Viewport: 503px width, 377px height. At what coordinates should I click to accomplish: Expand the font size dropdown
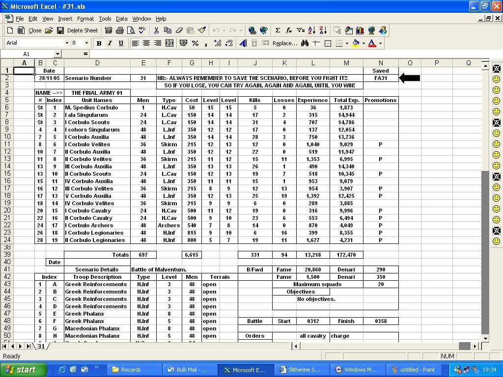click(87, 43)
